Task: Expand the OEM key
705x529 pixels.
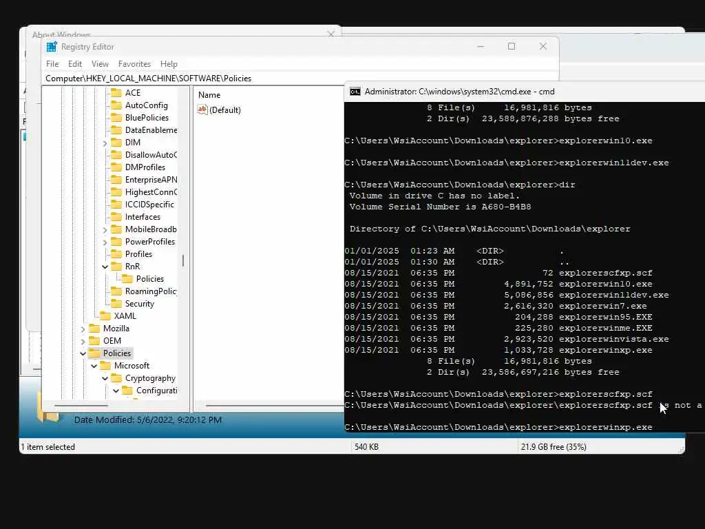Action: click(83, 342)
